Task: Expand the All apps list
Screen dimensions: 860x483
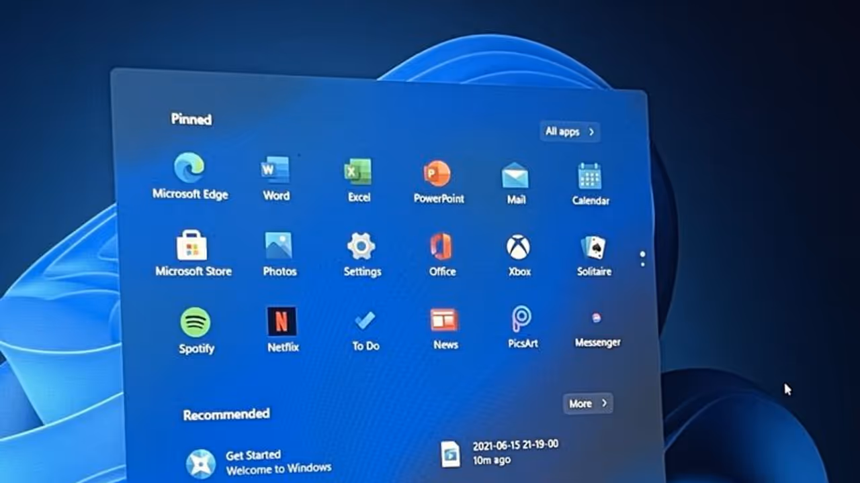Action: pos(569,131)
